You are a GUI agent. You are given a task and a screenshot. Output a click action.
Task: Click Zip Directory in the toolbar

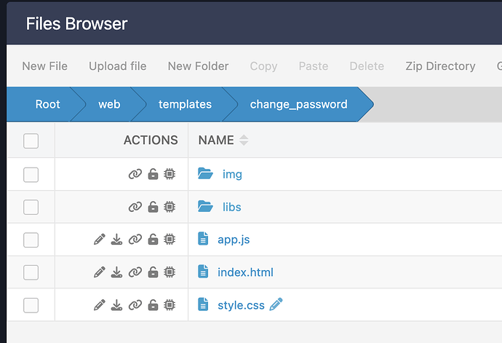[x=440, y=66]
